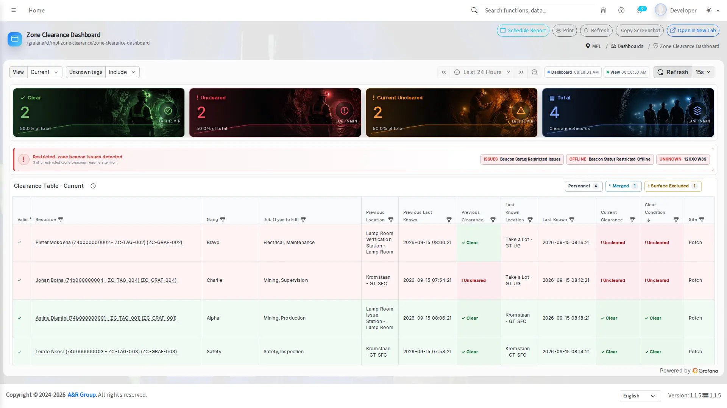727x408 pixels.
Task: Click the Zone Clearance Dashboard app icon
Action: tap(15, 39)
